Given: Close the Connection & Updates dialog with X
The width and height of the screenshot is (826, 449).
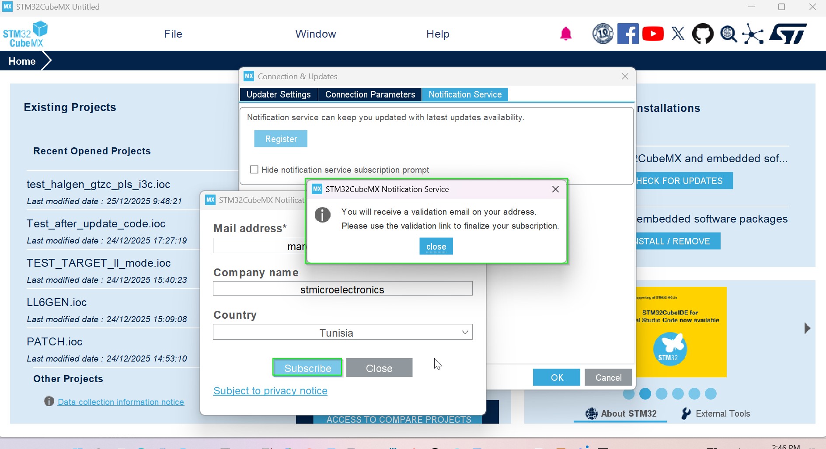Looking at the screenshot, I should (x=625, y=76).
